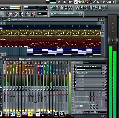Screen dimensions: 119x118
Task: Click the Bass track volume fader
Action: 38,95
